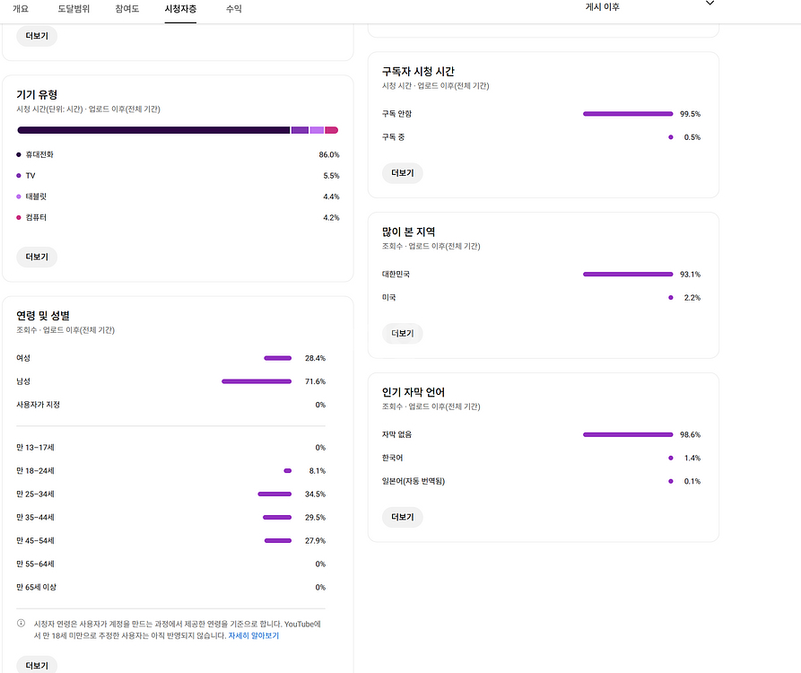Click the 미국 legend dot
Screen dimensions: 801x673
click(669, 297)
